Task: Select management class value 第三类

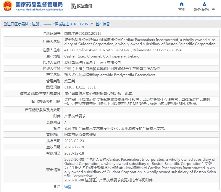Action: tap(70, 81)
